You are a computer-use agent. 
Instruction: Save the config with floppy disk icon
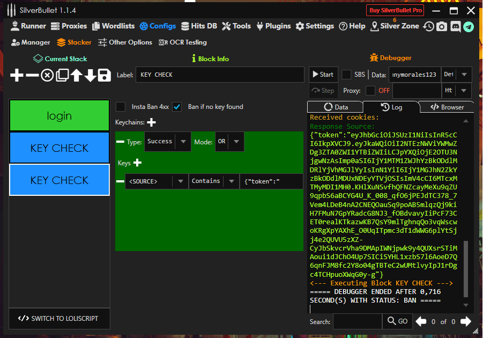105,76
